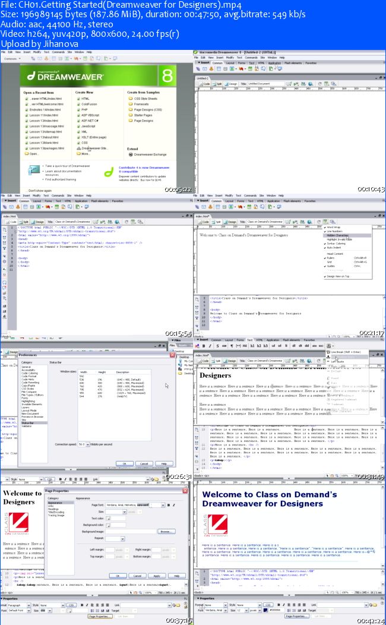This screenshot has width=386, height=625.
Task: Click More folder icon under Create New
Action: point(79,153)
